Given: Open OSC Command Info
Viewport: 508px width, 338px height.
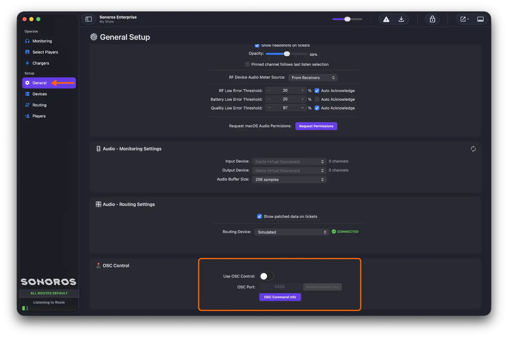Looking at the screenshot, I should pos(280,297).
